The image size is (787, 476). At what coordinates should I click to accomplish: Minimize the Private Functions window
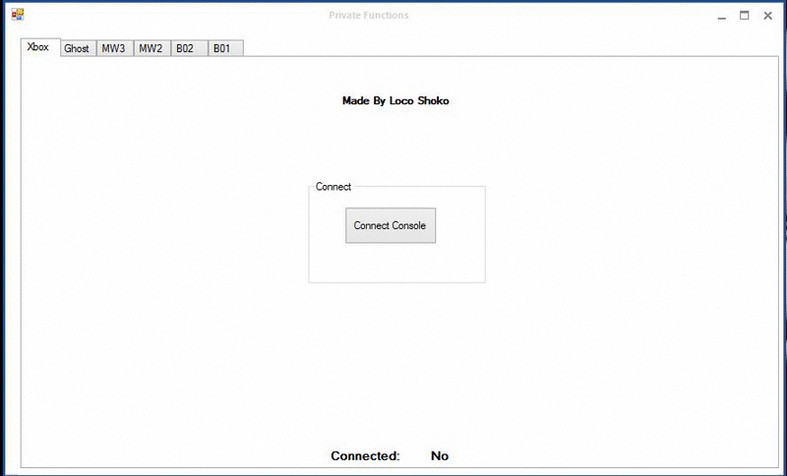pyautogui.click(x=722, y=16)
